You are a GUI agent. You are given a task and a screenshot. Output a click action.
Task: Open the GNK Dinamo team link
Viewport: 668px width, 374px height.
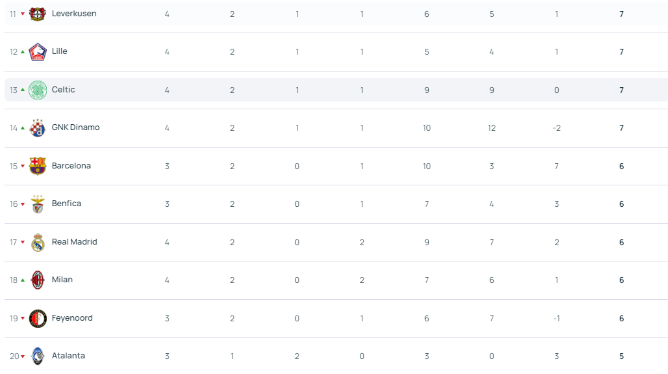76,127
